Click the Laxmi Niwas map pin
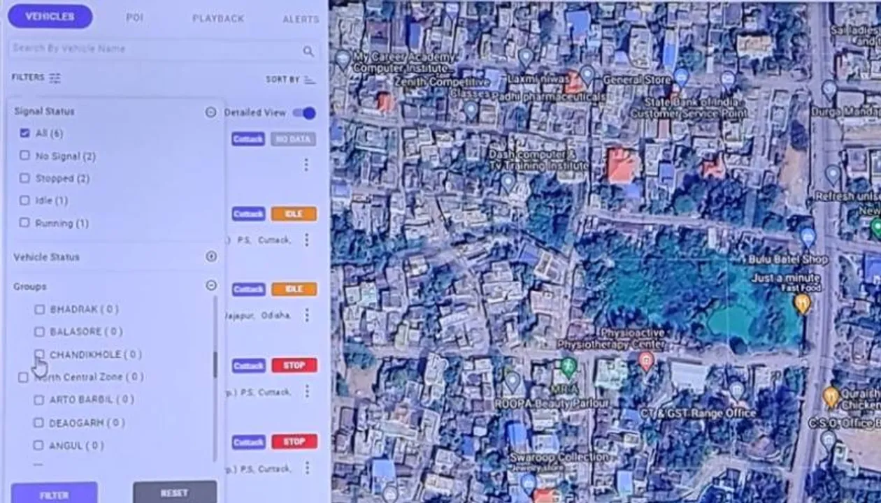 tap(526, 57)
